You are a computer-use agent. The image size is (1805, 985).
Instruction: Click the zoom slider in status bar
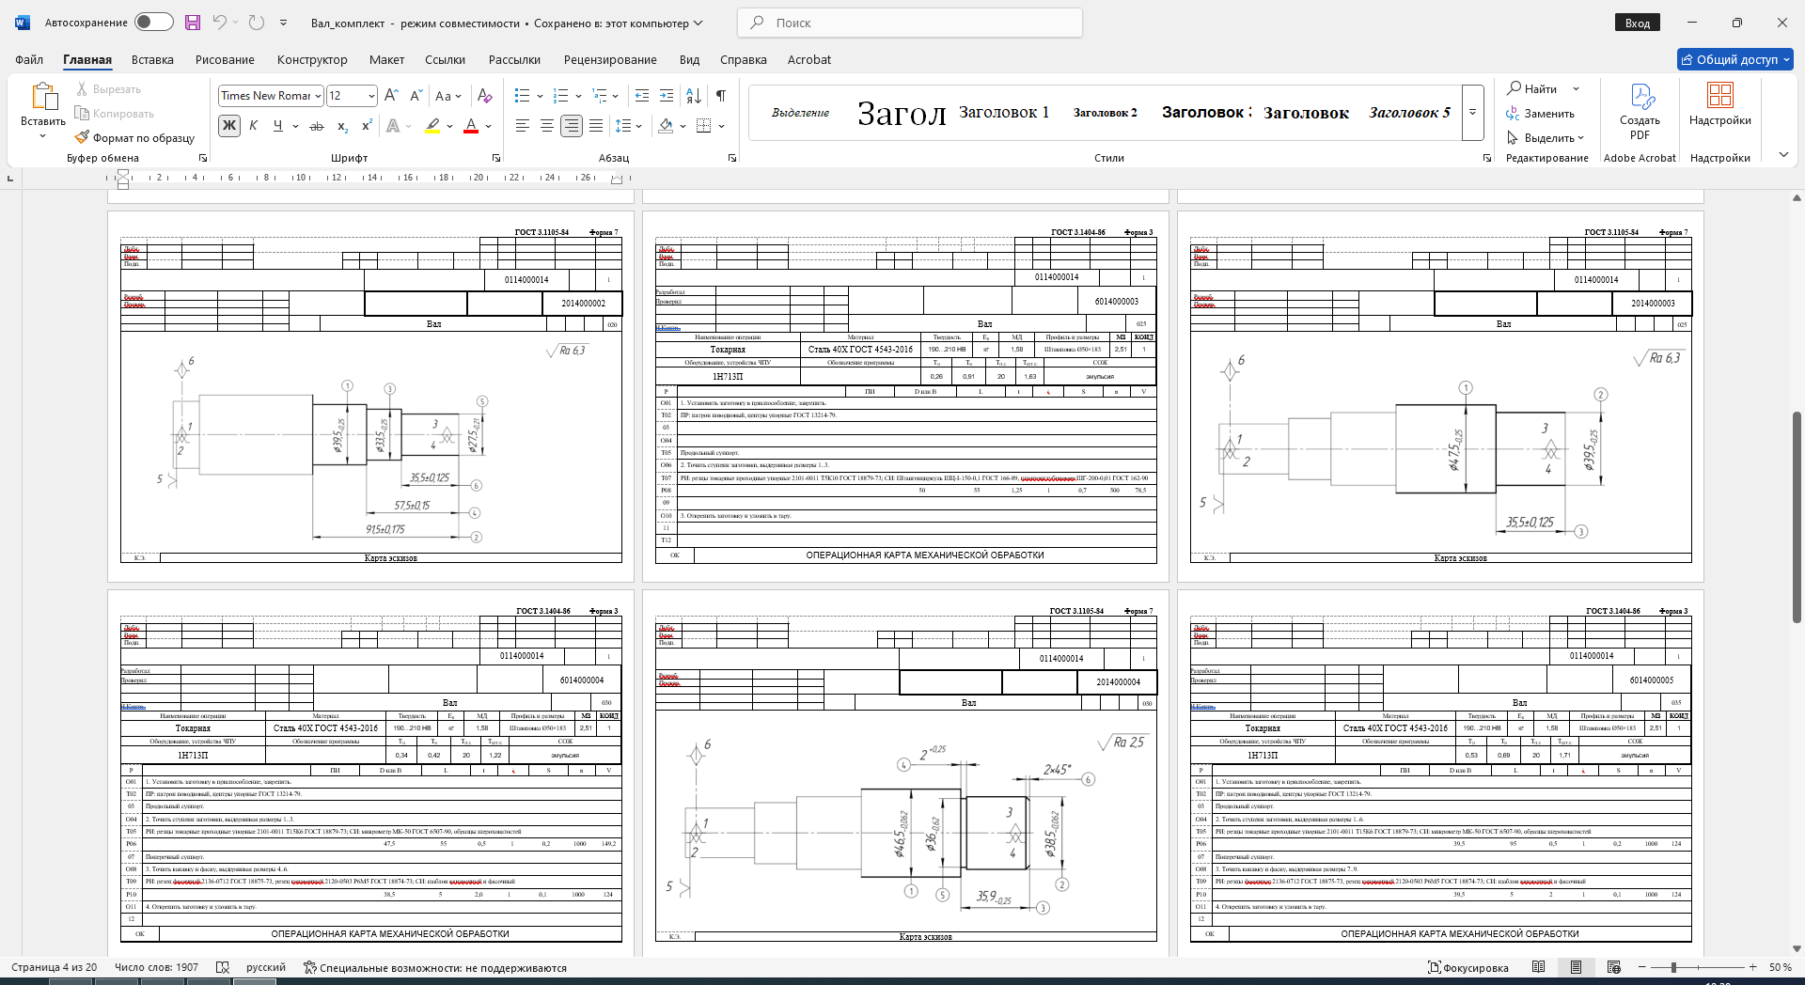[x=1673, y=967]
